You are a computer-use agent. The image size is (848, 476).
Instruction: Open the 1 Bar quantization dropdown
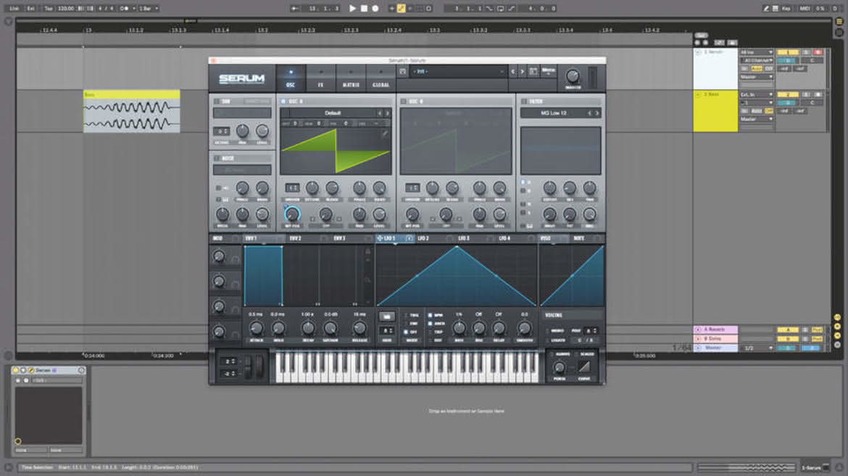148,8
